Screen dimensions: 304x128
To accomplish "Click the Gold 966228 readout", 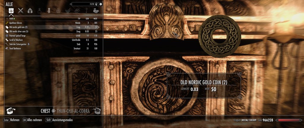I will [x=265, y=120].
